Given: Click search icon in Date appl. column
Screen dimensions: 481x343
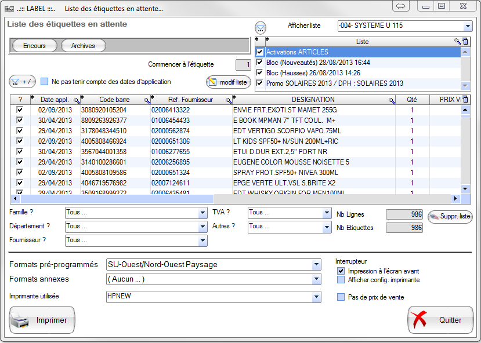Looking at the screenshot, I should (77, 100).
